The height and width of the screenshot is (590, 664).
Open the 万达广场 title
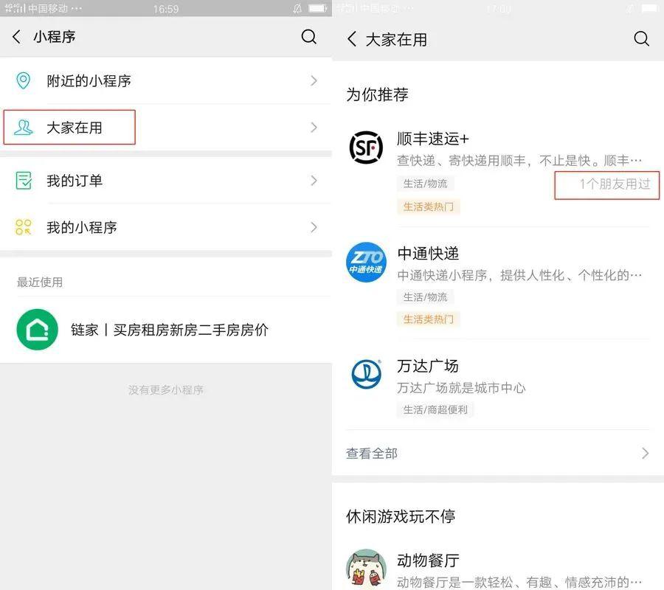[x=428, y=366]
